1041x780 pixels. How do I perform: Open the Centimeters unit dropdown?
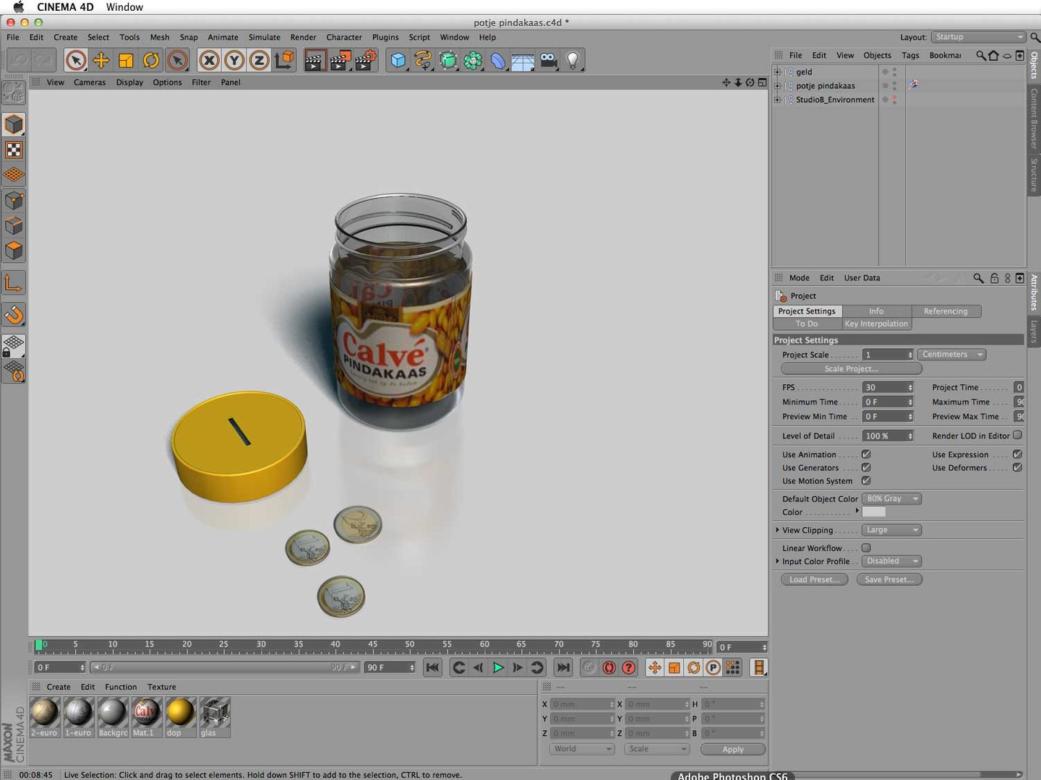pos(952,355)
